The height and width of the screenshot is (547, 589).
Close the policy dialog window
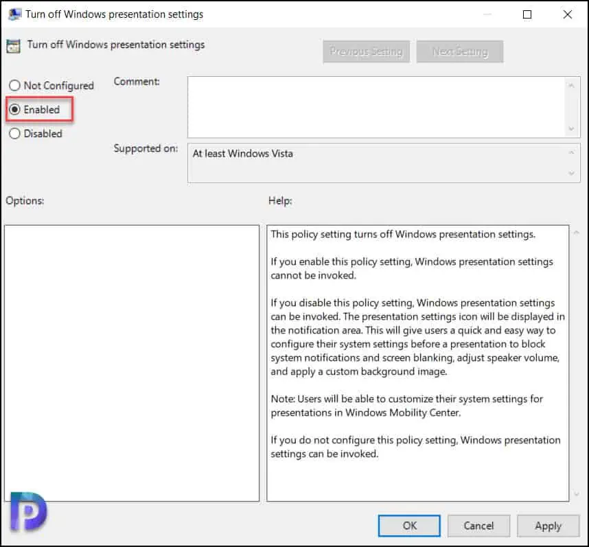click(x=567, y=14)
